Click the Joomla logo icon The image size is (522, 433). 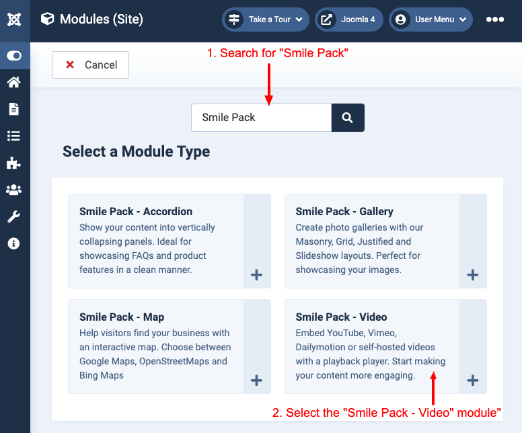point(14,19)
